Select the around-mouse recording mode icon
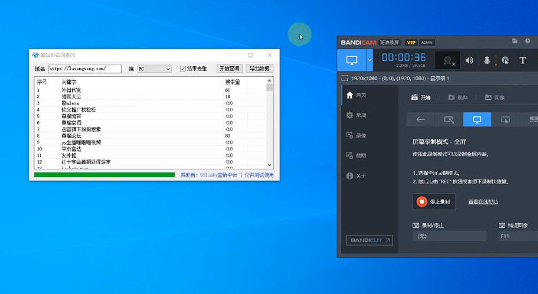Viewport: 538px width, 294px height. [x=506, y=119]
